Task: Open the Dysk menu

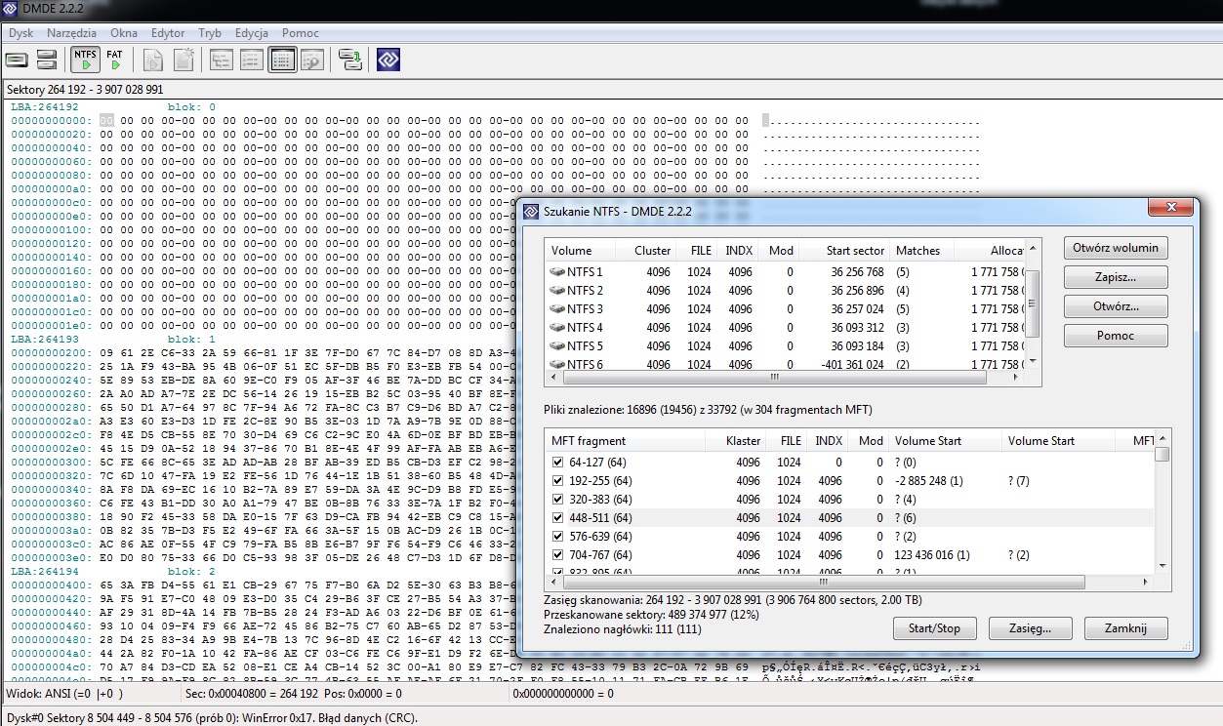Action: pos(20,33)
